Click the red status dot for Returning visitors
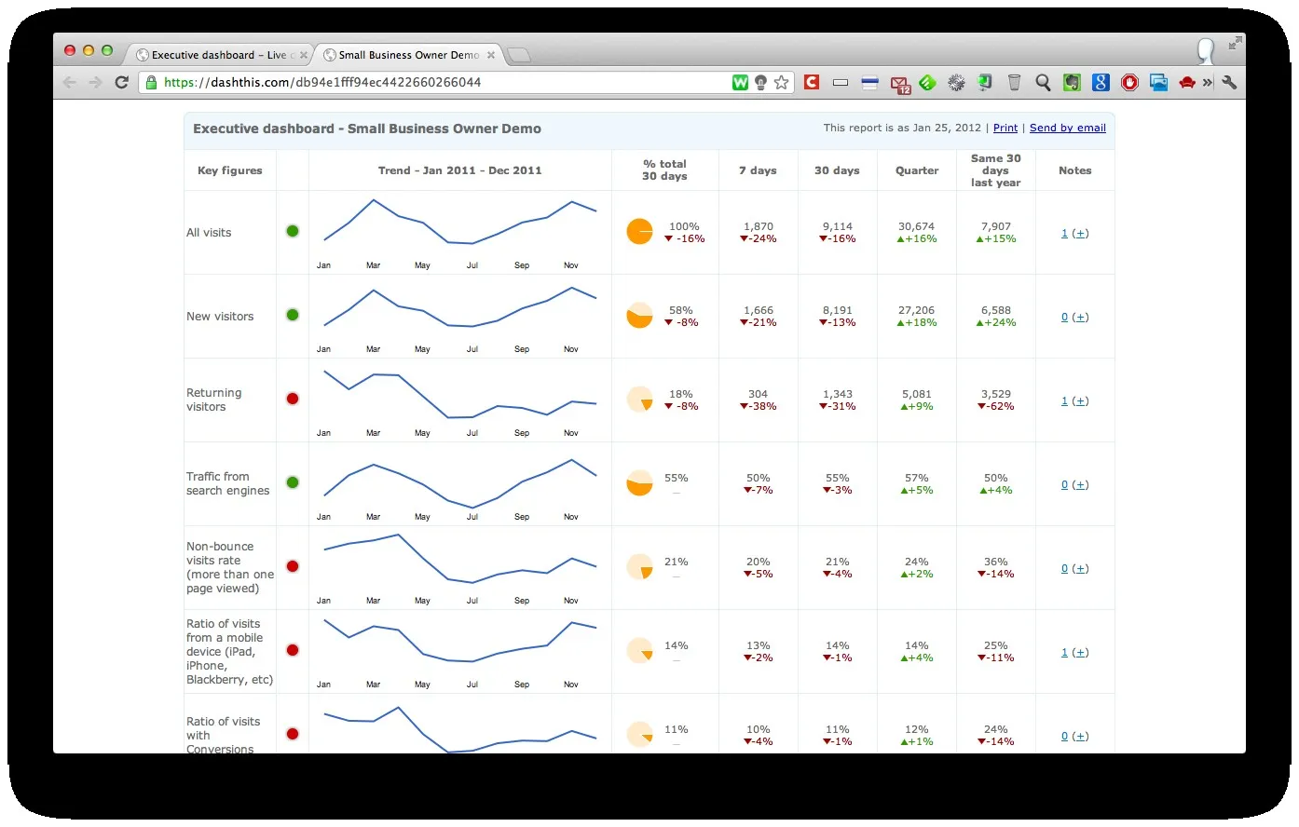The height and width of the screenshot is (827, 1299). [293, 399]
